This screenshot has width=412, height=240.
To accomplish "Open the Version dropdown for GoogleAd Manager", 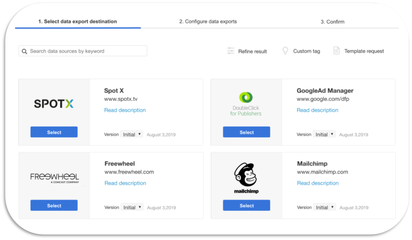I will (324, 134).
